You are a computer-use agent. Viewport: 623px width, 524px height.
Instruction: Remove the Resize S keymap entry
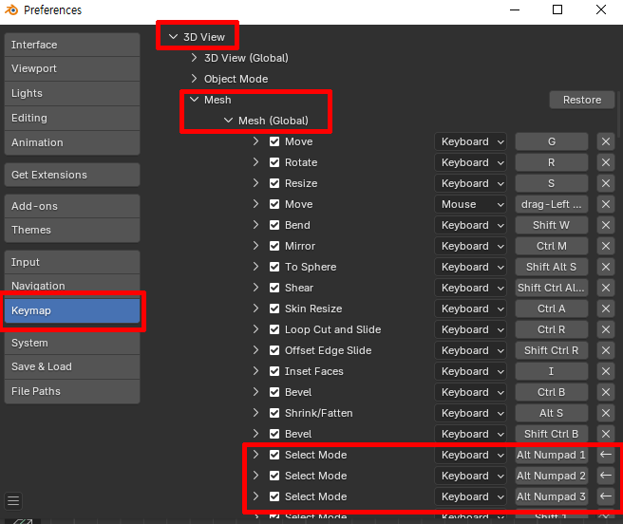click(x=606, y=183)
